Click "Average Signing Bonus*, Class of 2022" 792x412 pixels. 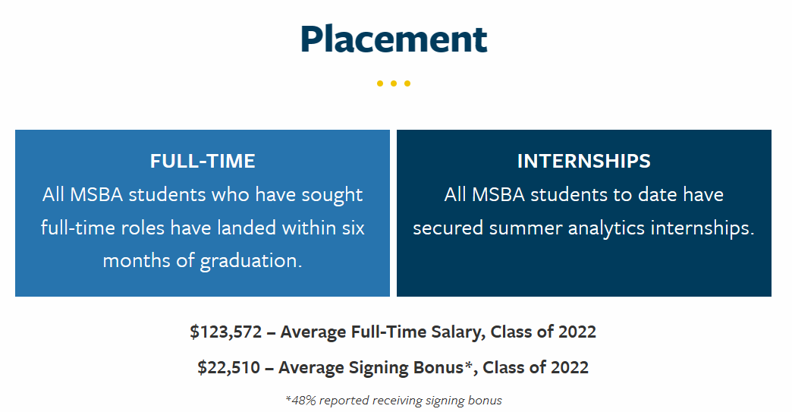[433, 367]
